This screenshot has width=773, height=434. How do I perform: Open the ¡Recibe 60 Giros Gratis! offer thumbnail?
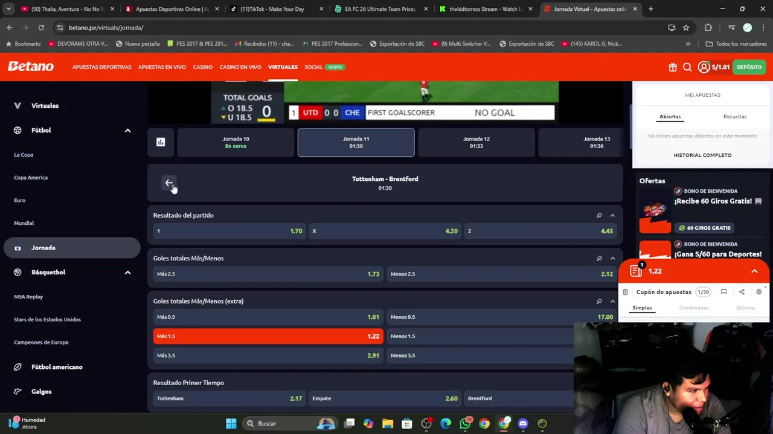coord(655,210)
